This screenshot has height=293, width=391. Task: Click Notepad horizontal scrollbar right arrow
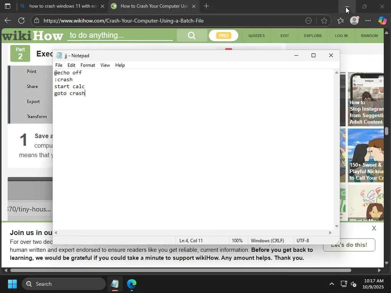(x=330, y=233)
